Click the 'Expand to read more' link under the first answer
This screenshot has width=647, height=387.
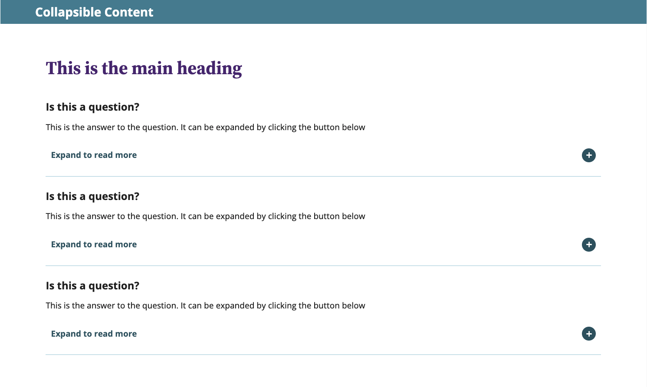(x=93, y=155)
